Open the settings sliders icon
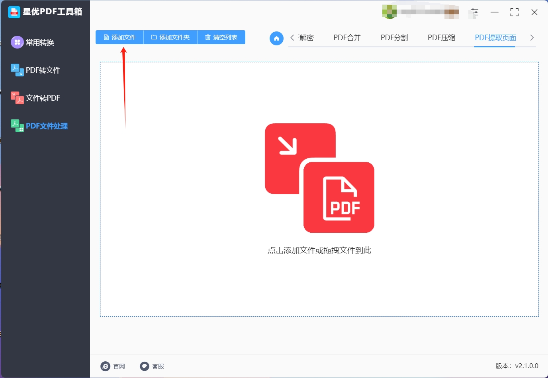The height and width of the screenshot is (378, 548). (x=474, y=12)
